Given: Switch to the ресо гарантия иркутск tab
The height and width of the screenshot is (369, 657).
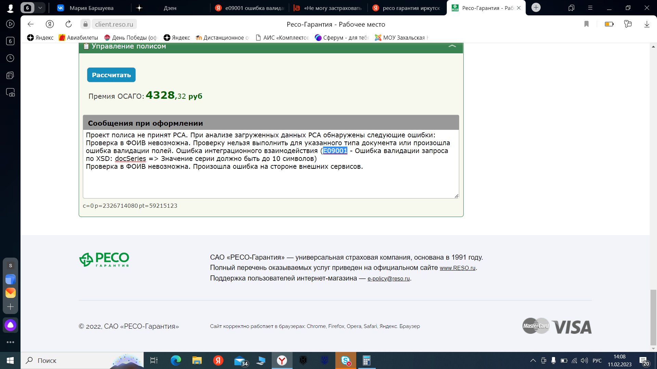Looking at the screenshot, I should (407, 8).
